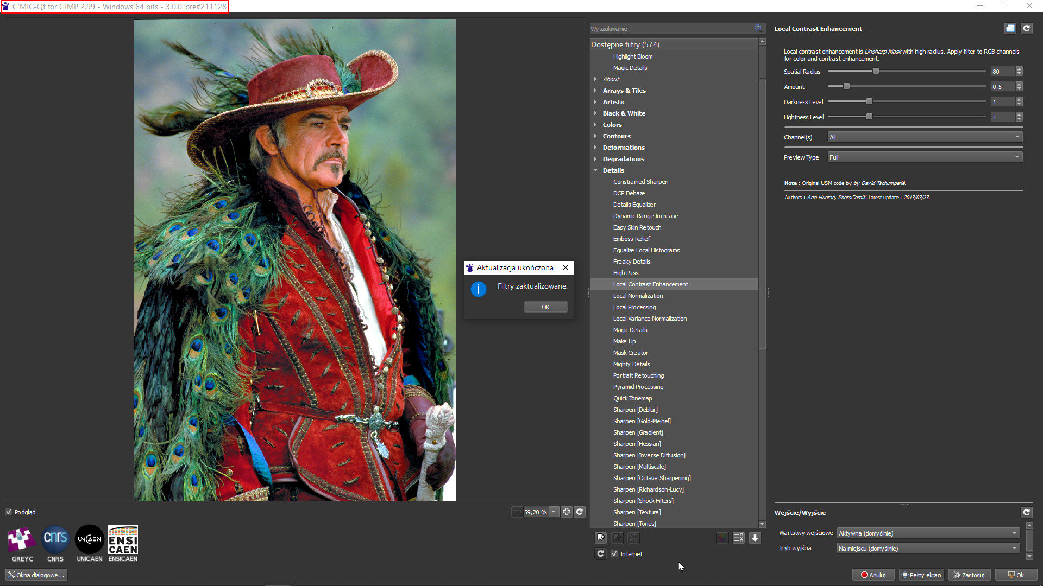This screenshot has height=586, width=1043.
Task: Toggle the Internet checkbox
Action: 614,553
